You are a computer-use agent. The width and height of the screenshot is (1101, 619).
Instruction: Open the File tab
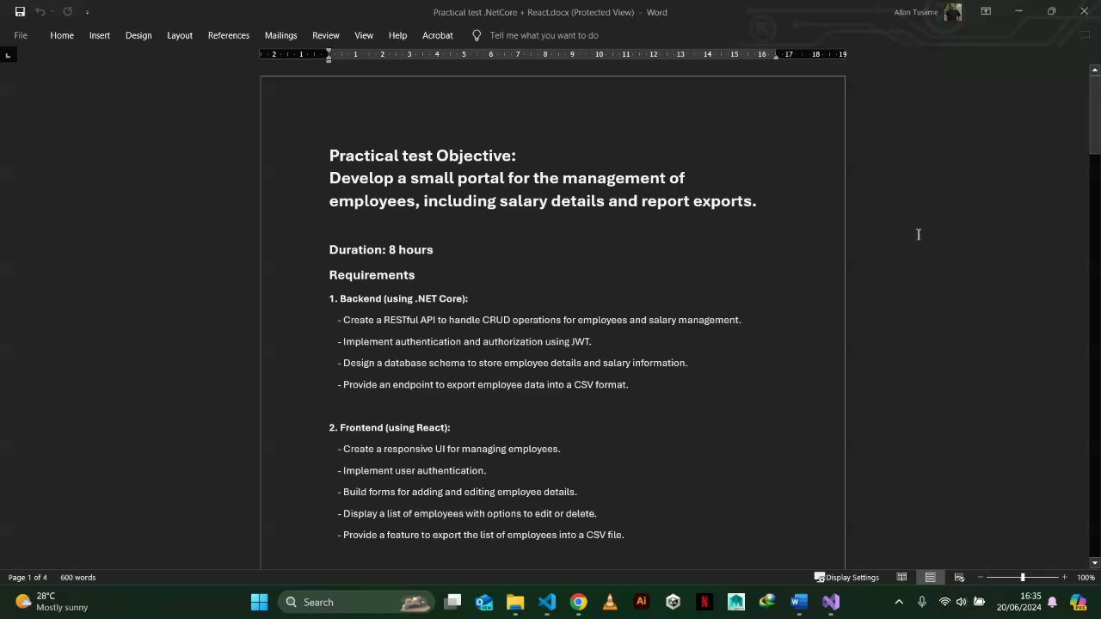(21, 35)
